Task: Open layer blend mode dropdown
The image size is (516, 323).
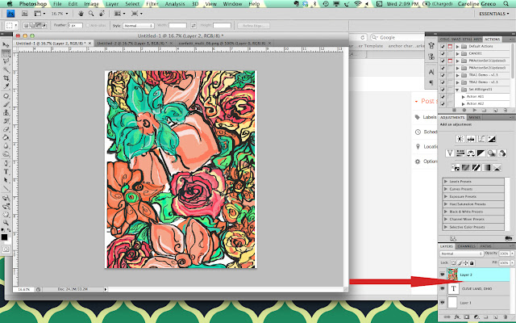Action: click(461, 254)
